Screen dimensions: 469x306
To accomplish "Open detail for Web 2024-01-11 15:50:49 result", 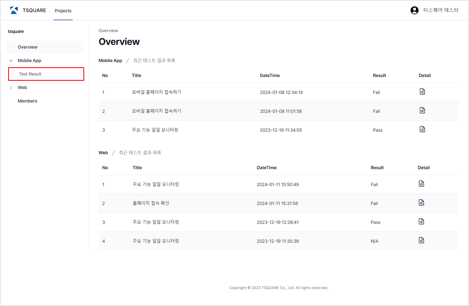I will (x=421, y=184).
